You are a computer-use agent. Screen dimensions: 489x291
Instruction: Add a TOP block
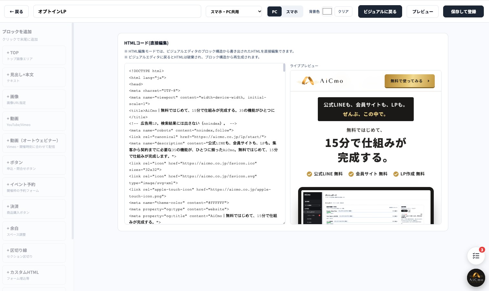click(34, 55)
